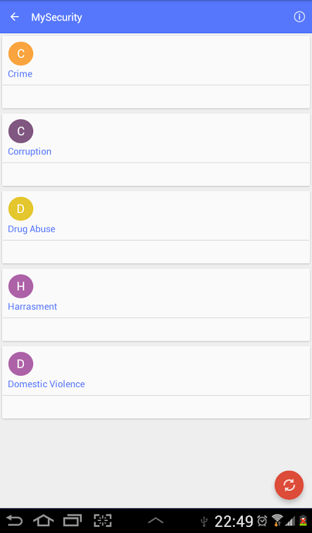Click the MySecurity title text
Screen dimensions: 312x533
tap(57, 17)
